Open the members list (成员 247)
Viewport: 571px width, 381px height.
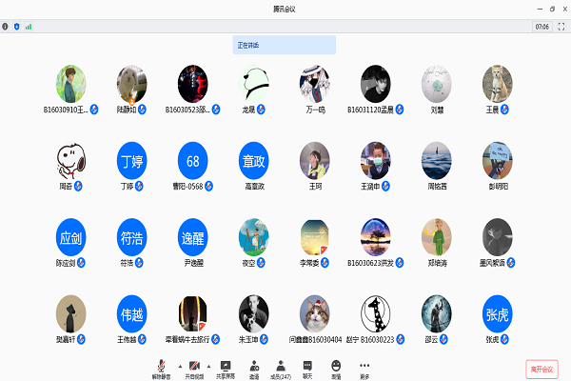[281, 368]
